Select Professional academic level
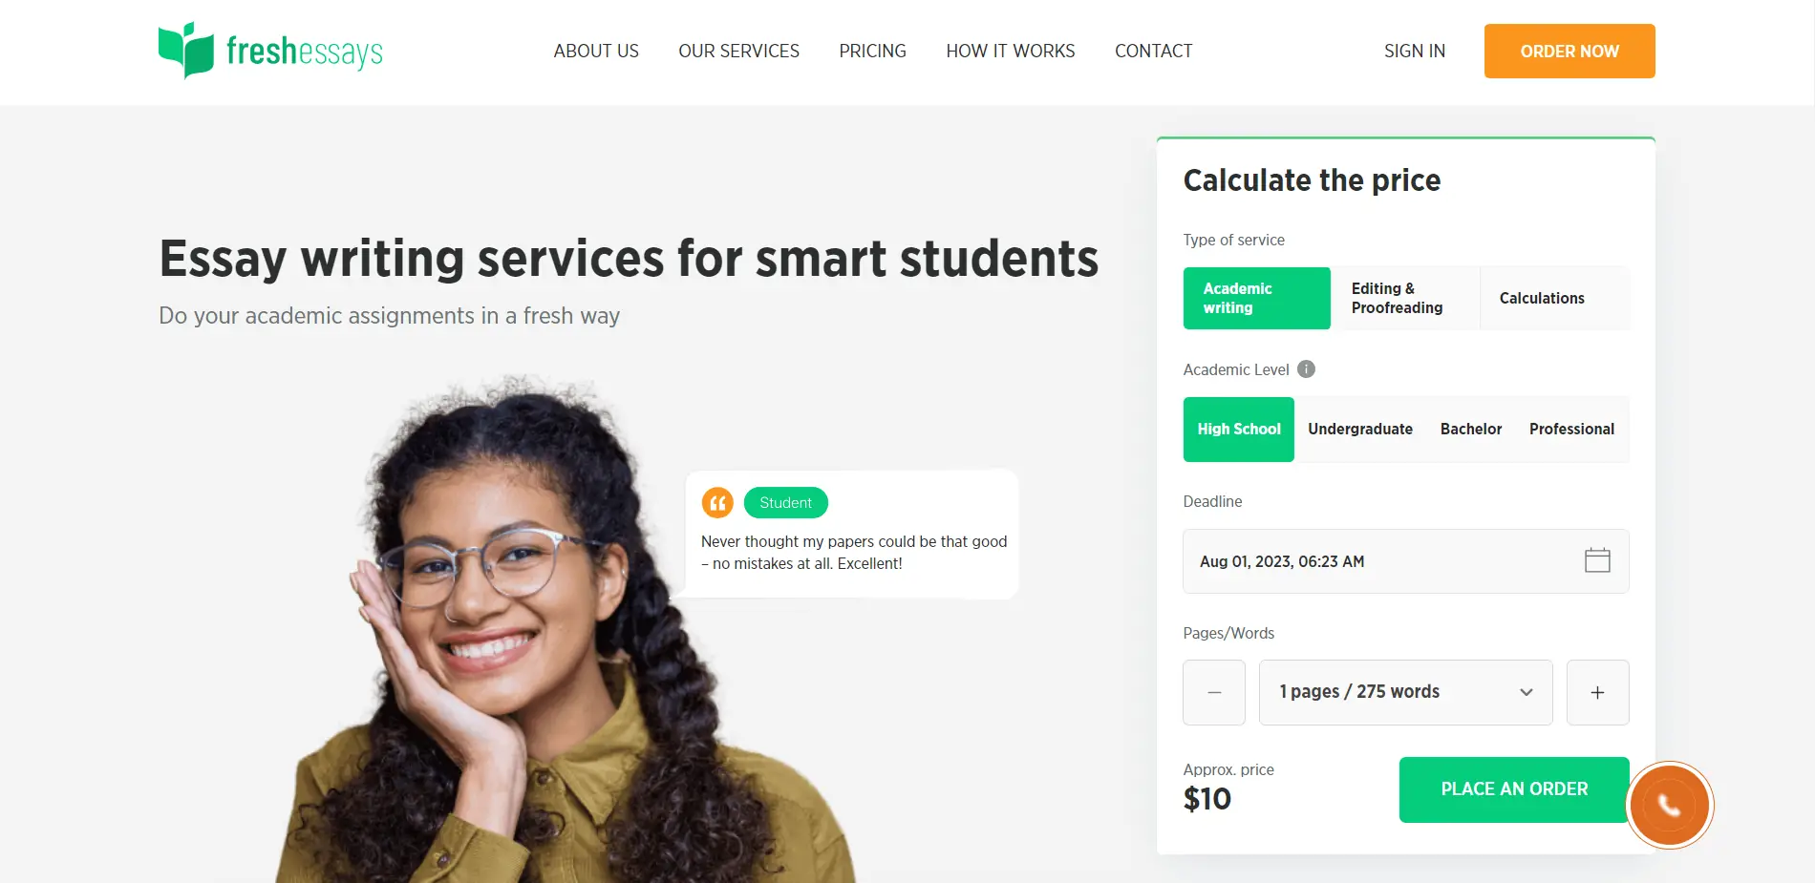 coord(1571,430)
